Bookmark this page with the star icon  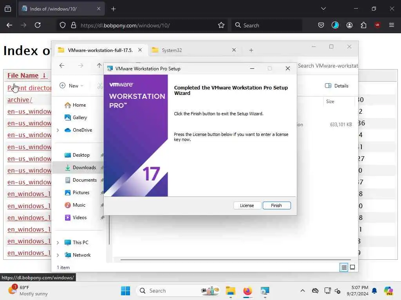pos(221,25)
